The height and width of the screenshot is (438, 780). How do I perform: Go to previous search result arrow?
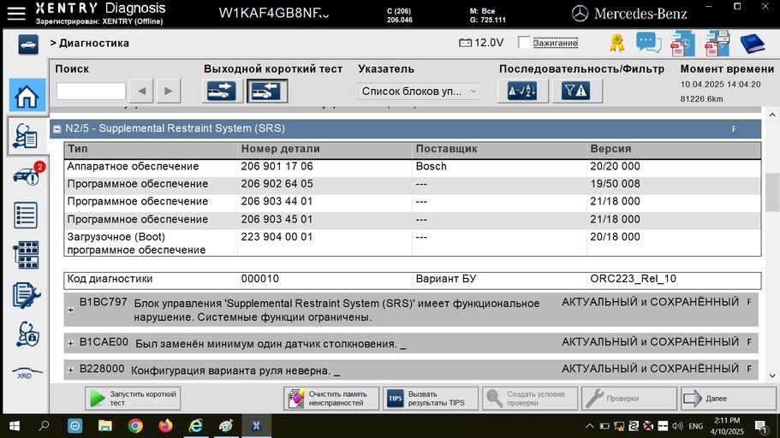point(142,91)
